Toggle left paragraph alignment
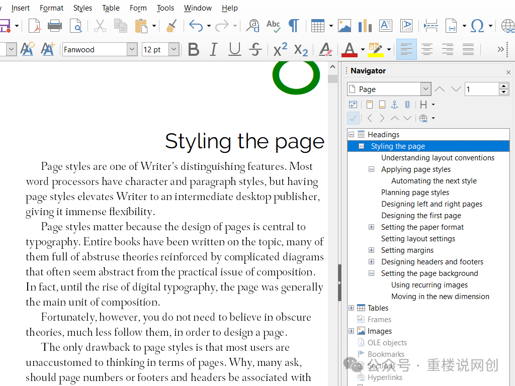 click(x=406, y=49)
